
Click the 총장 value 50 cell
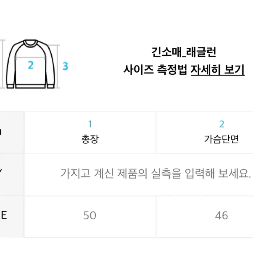click(90, 216)
